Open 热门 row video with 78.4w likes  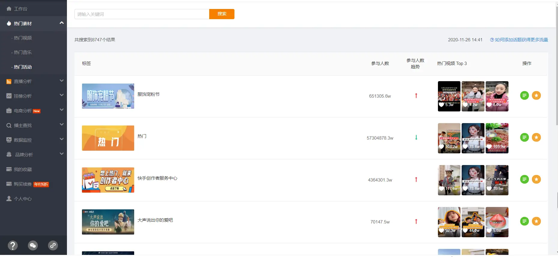(473, 138)
